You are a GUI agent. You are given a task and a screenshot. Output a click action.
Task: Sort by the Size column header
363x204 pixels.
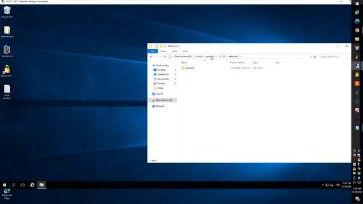tap(277, 62)
